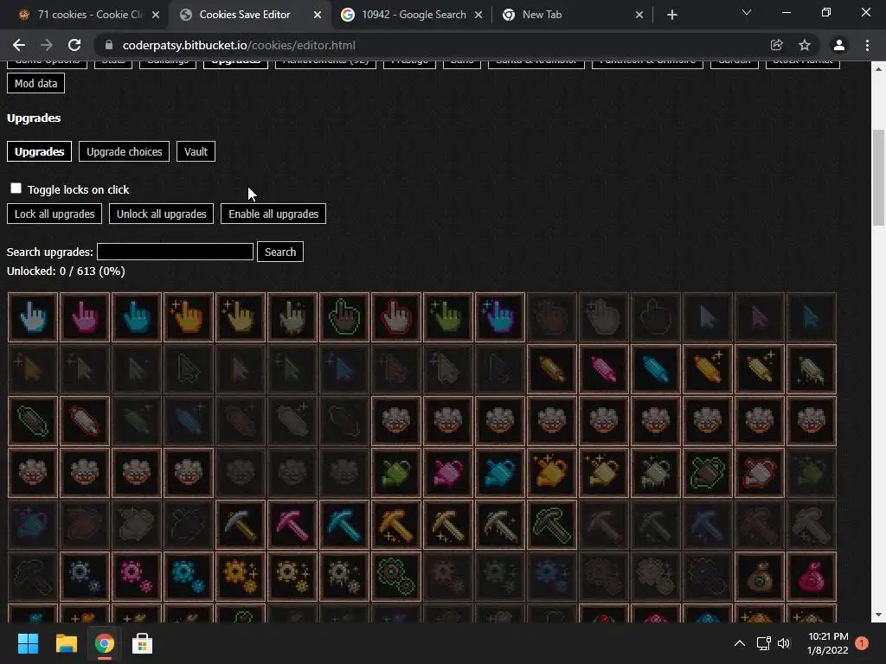Open Microsoft Store from the taskbar
This screenshot has height=664, width=886.
[x=142, y=643]
